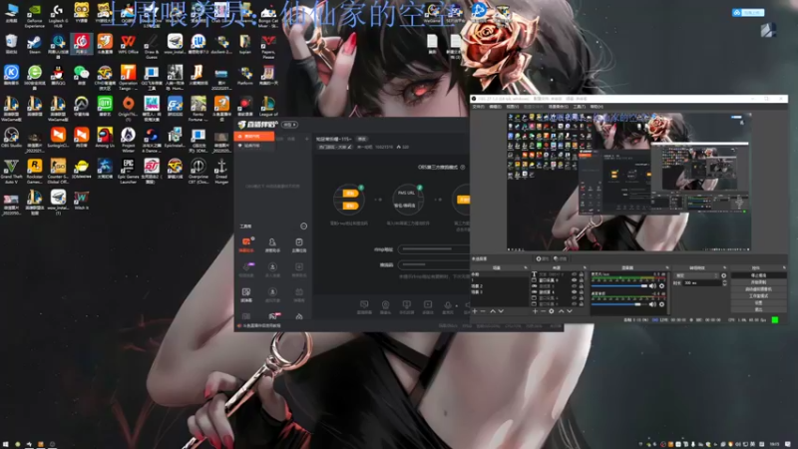Screen dimensions: 798x449
Task: Open settings gear of the top mixer track
Action: 661,286
